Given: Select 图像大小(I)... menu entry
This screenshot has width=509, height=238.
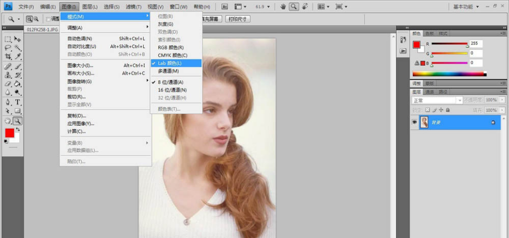Looking at the screenshot, I should 80,66.
